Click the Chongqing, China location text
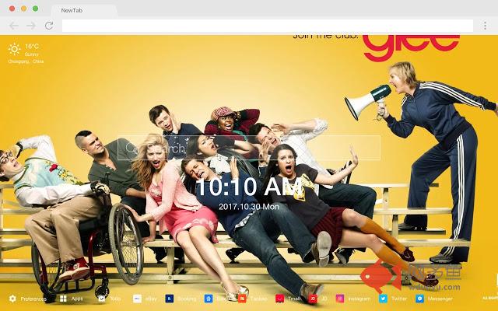Image resolution: width=498 pixels, height=311 pixels. pos(26,61)
